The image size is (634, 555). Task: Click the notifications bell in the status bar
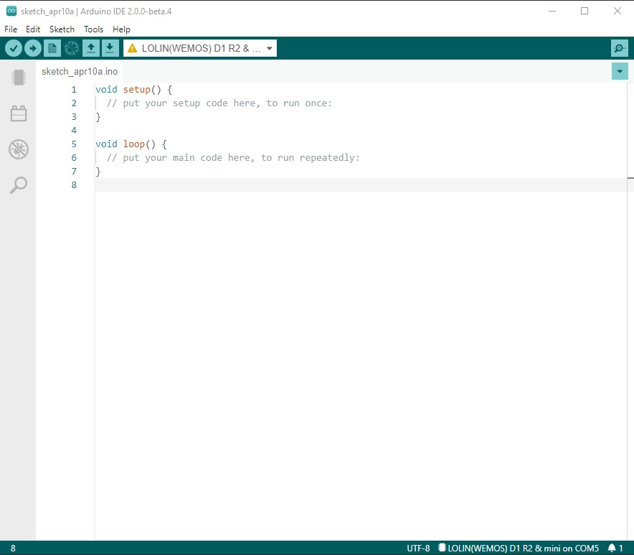point(614,548)
